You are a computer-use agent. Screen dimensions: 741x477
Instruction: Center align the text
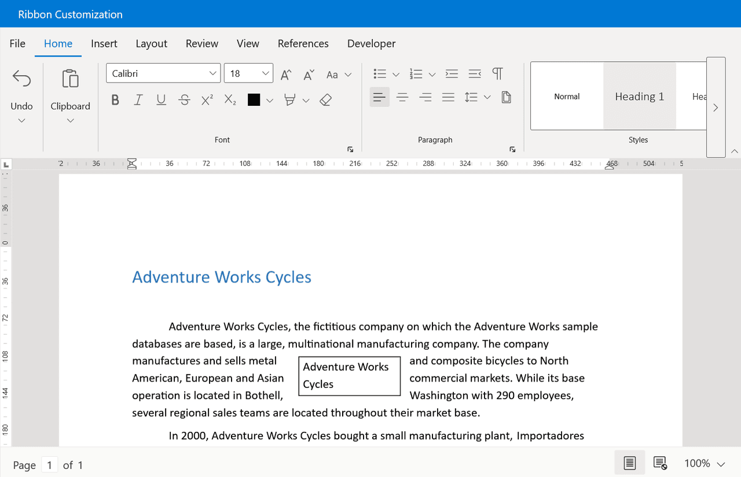coord(402,97)
